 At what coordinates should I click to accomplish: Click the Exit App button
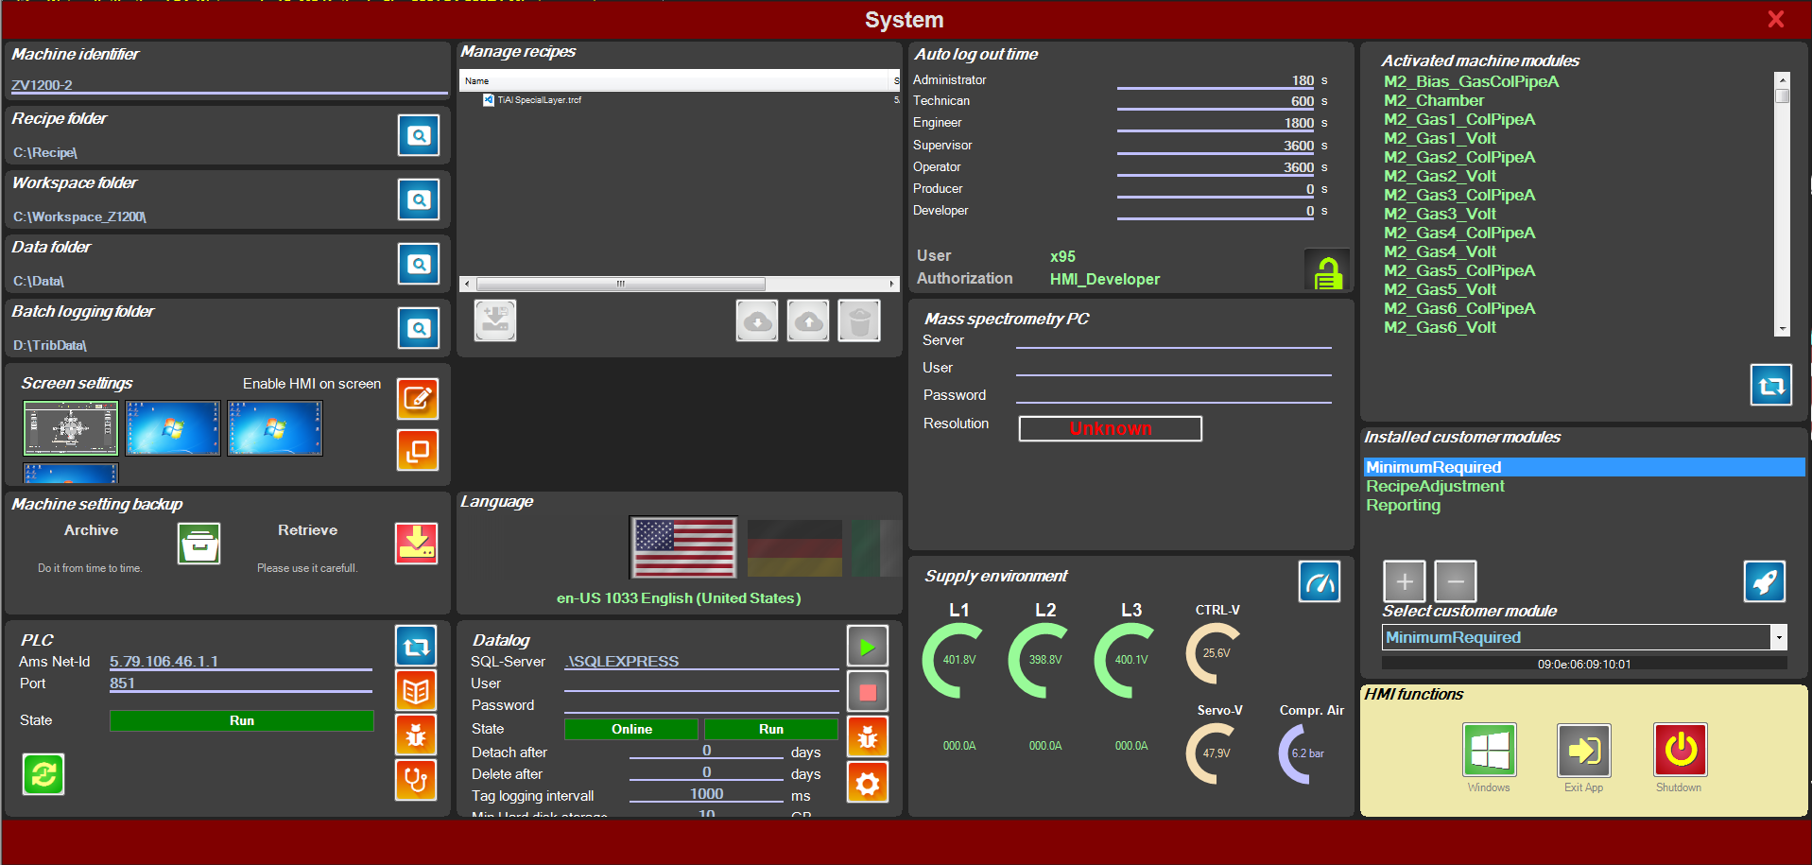click(1583, 751)
